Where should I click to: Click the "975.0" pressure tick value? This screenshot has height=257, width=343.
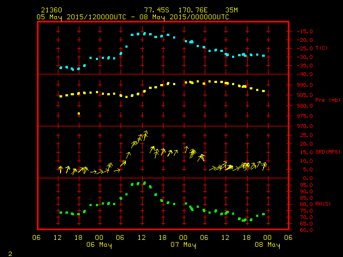click(x=305, y=116)
